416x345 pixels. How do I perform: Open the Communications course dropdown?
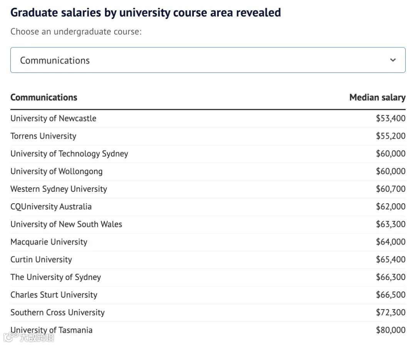pos(208,60)
